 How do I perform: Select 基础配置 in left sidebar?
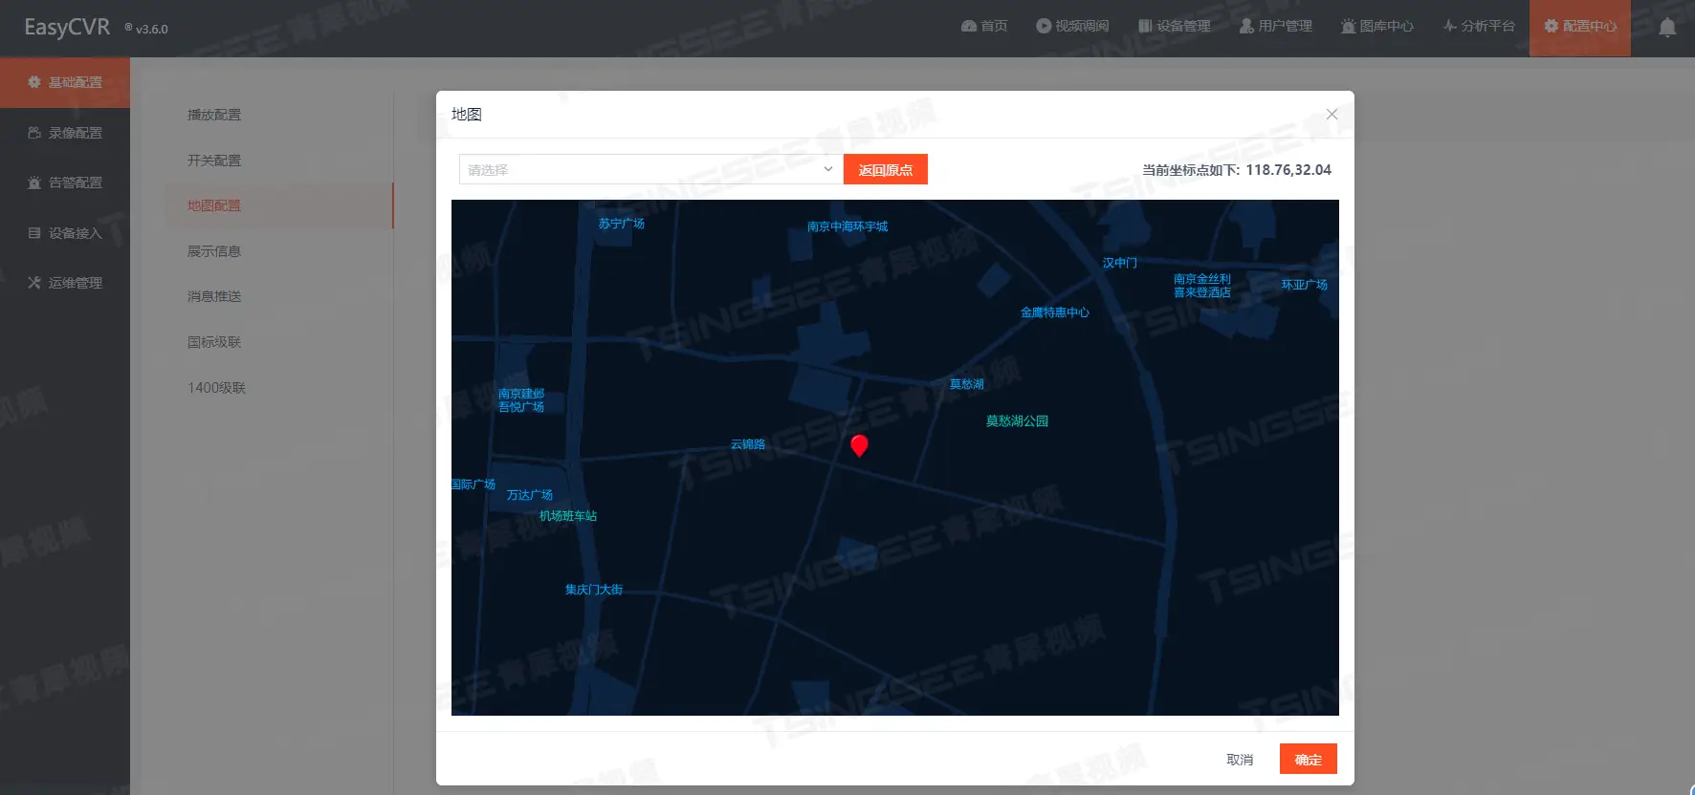(x=65, y=82)
